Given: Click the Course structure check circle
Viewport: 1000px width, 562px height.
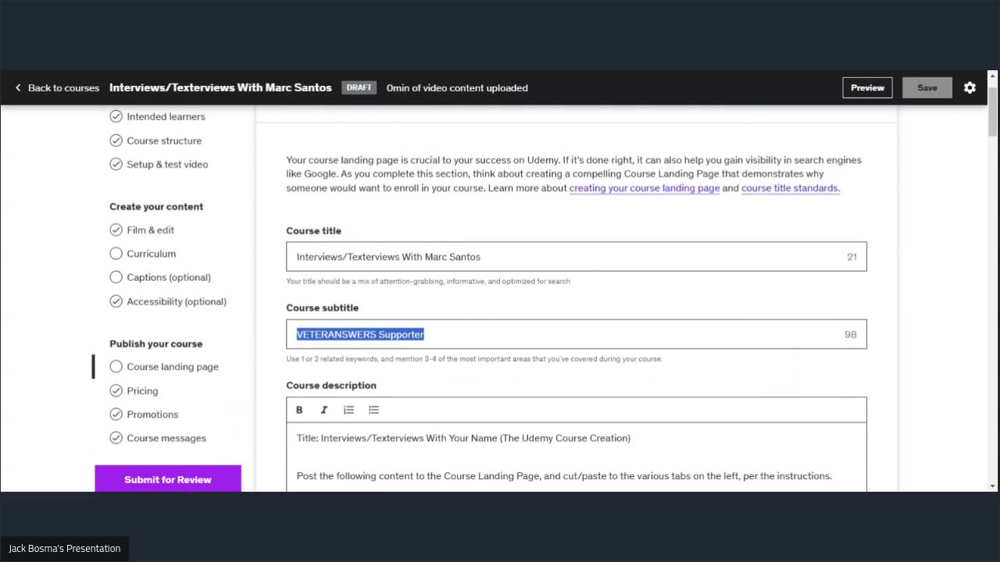Looking at the screenshot, I should [x=116, y=140].
